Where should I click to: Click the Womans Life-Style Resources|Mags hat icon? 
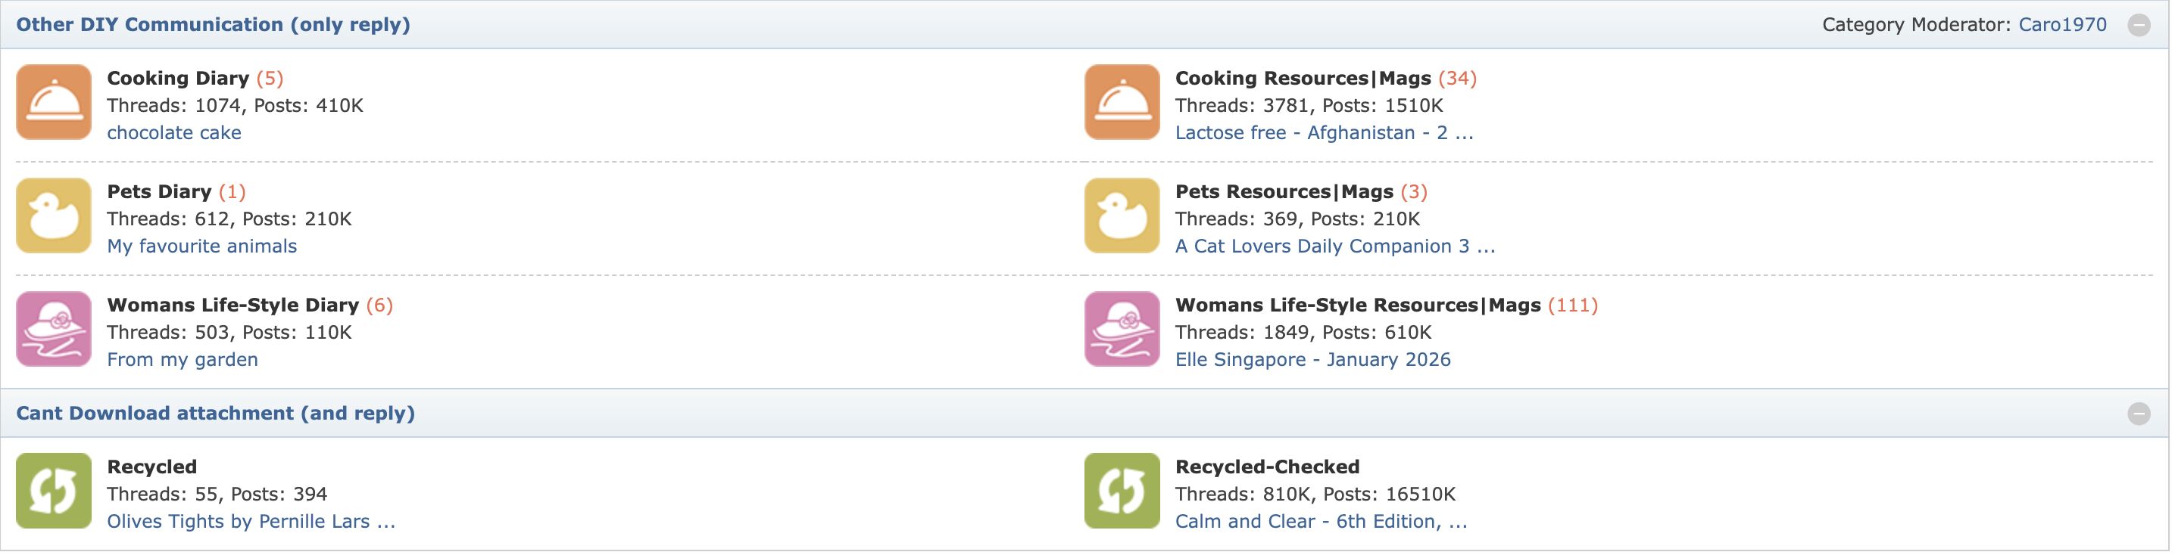(x=1122, y=329)
